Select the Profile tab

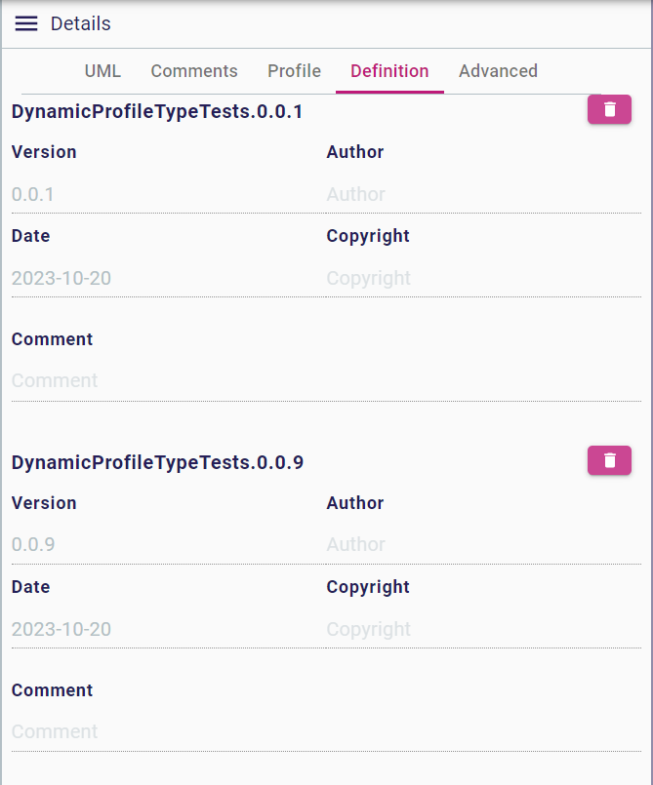(x=294, y=71)
